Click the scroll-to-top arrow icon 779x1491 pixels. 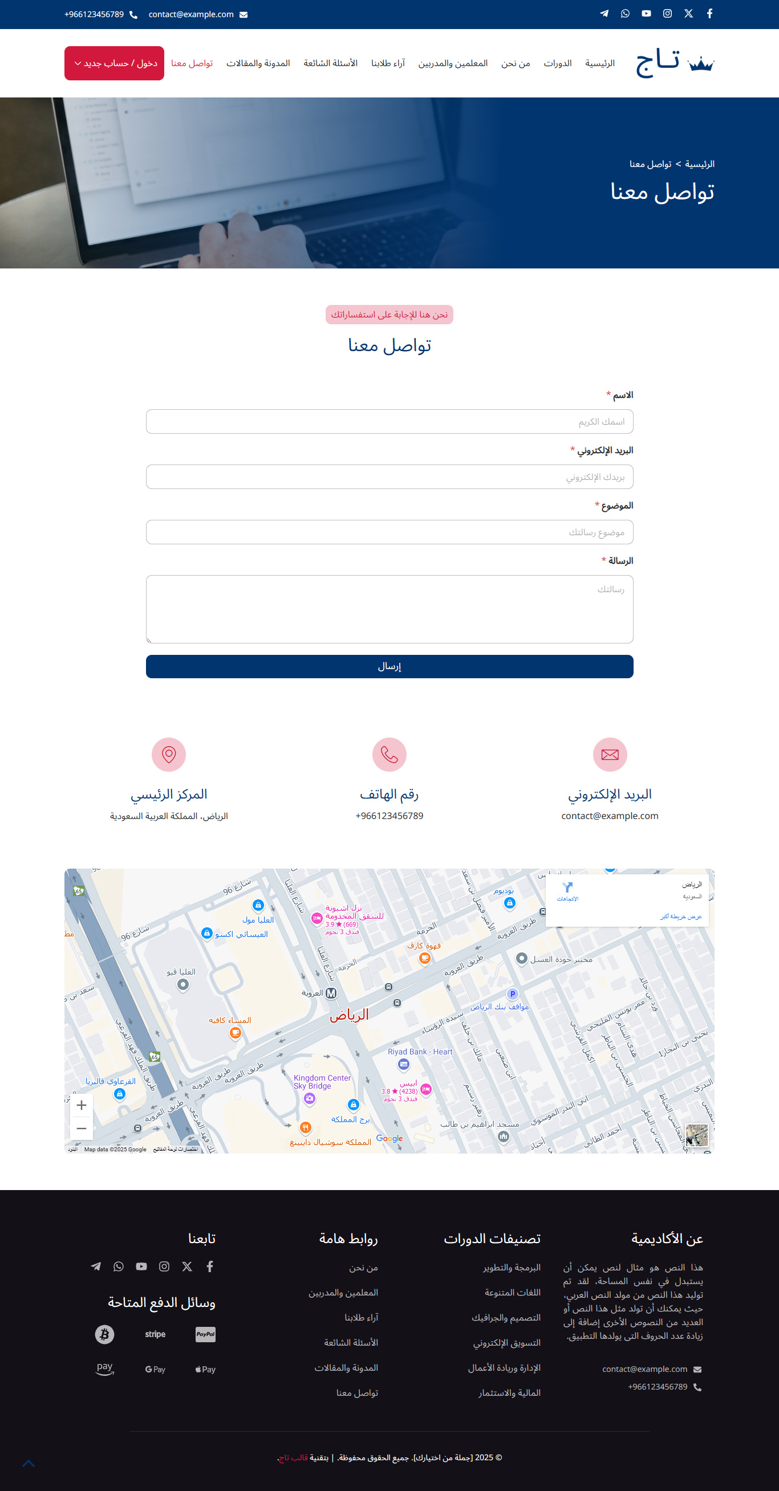click(x=29, y=1463)
